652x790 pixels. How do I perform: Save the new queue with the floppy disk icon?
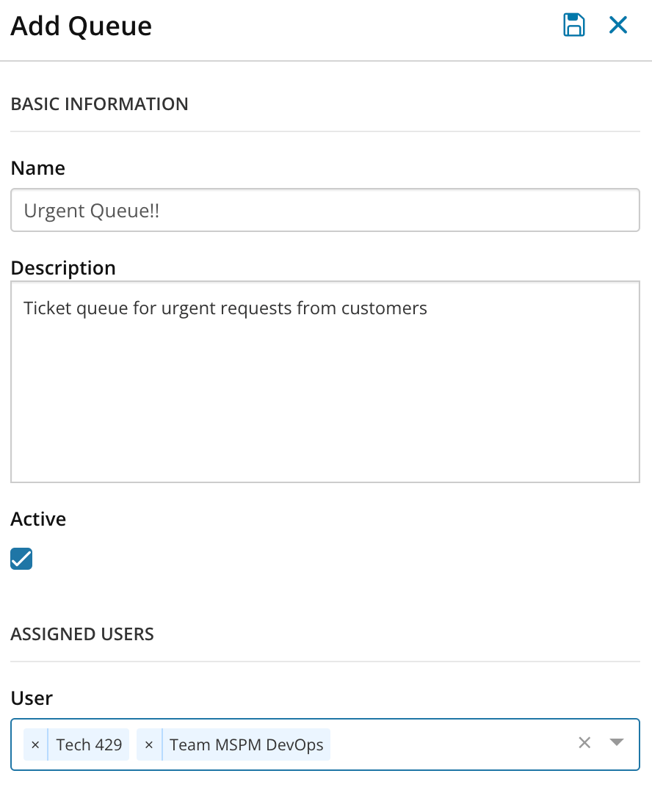point(573,25)
